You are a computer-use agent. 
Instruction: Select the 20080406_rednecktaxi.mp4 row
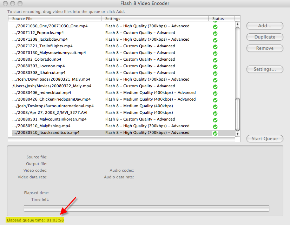pyautogui.click(x=121, y=93)
